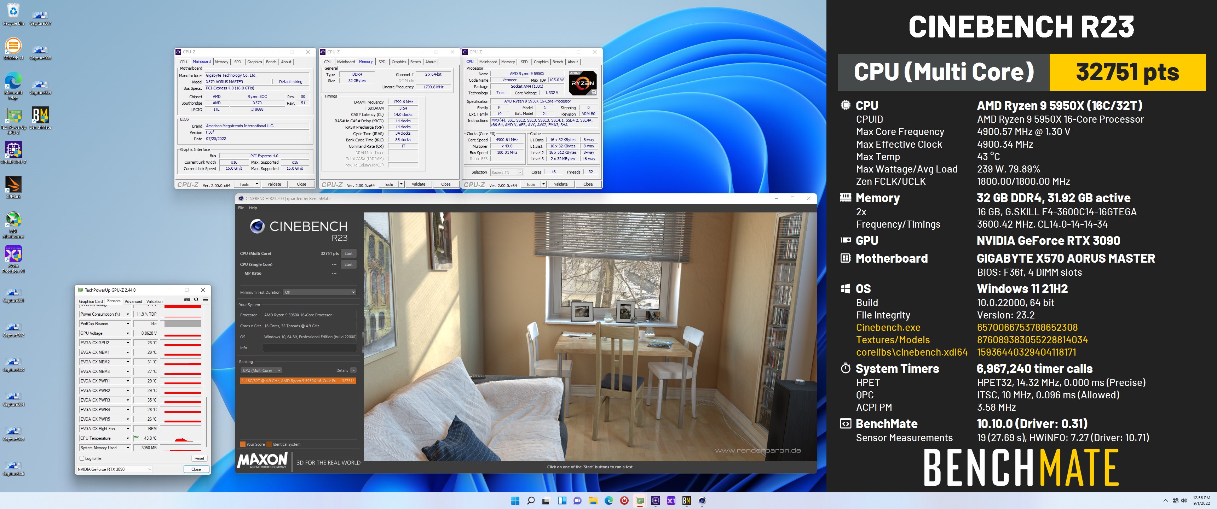
Task: Switch to GPU-Z via taskbar icon
Action: [640, 501]
